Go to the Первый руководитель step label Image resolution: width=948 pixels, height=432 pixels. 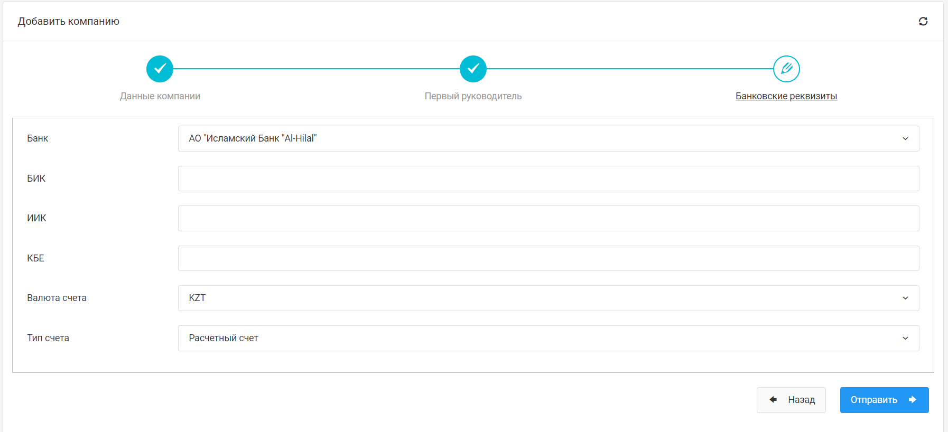point(473,96)
